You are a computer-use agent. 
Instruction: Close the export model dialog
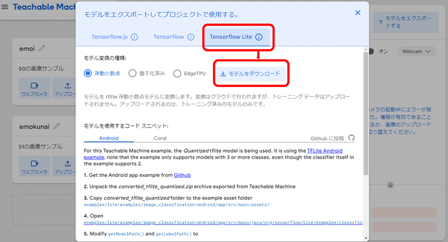[x=358, y=13]
